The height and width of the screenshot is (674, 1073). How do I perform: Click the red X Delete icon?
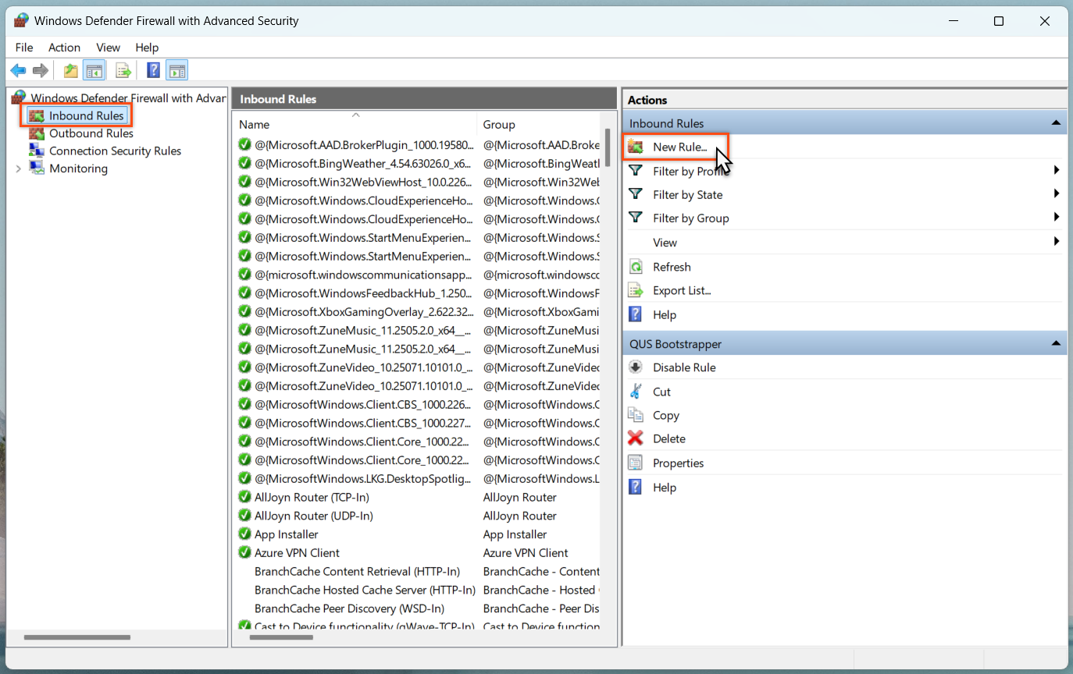coord(636,438)
